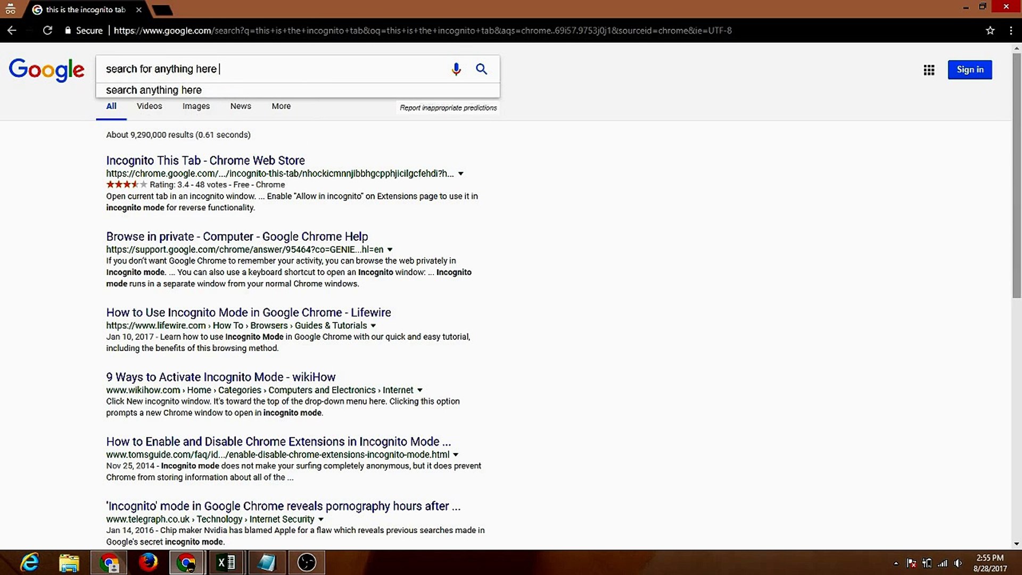Open dropdown arrow next to wikiHow URL
This screenshot has width=1022, height=575.
(x=420, y=390)
